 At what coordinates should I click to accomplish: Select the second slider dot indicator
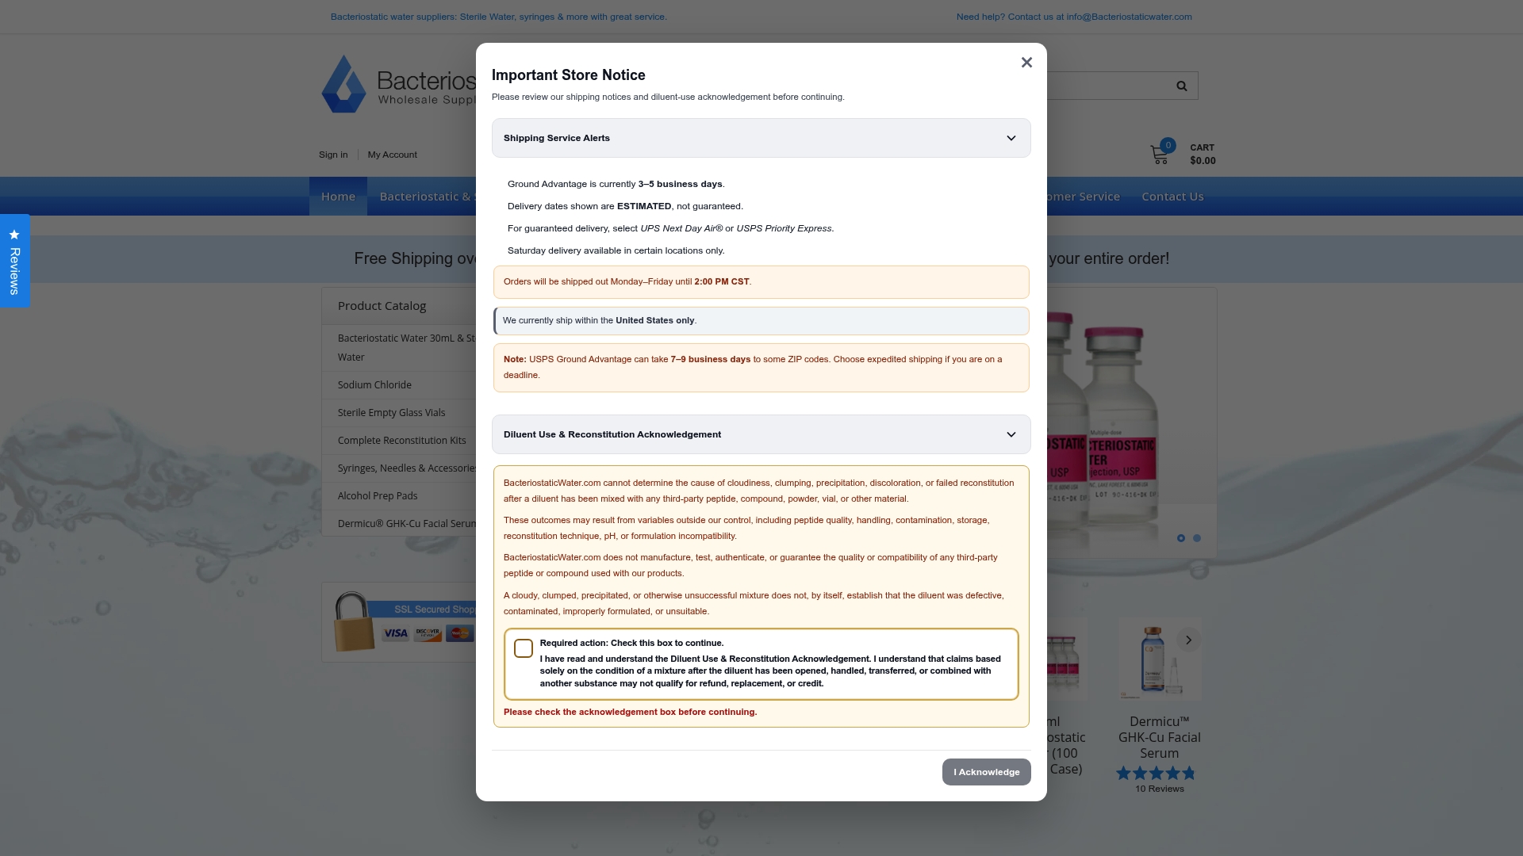[1197, 538]
